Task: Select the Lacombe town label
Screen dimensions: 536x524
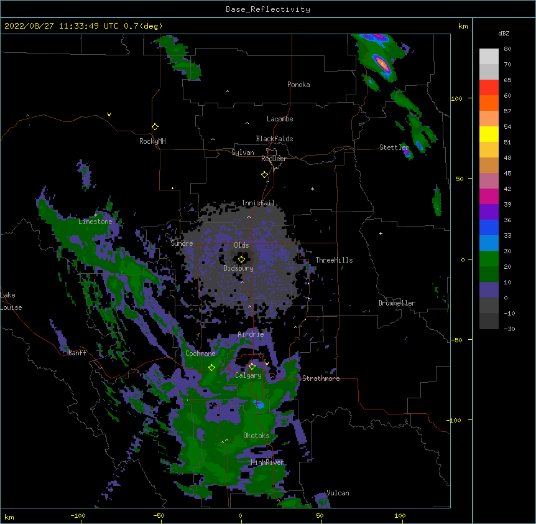Action: [280, 119]
